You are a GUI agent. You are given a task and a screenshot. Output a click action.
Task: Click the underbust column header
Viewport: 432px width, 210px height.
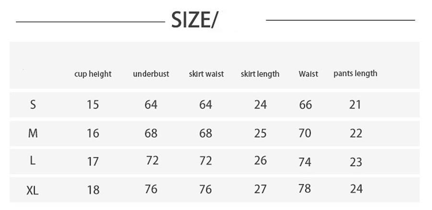(x=151, y=74)
